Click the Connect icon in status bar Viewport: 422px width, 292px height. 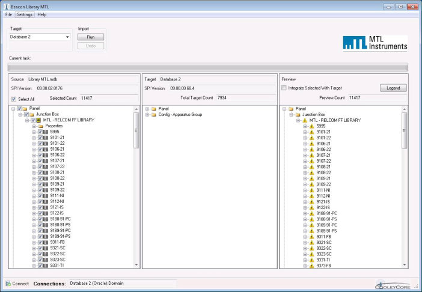coord(8,284)
